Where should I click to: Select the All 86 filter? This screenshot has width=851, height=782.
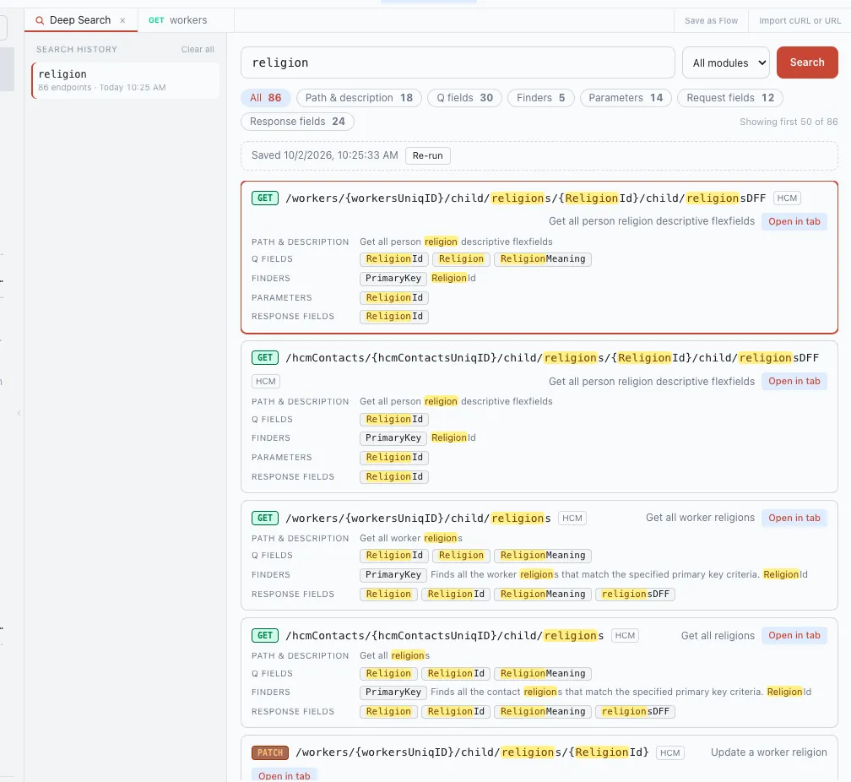click(265, 98)
